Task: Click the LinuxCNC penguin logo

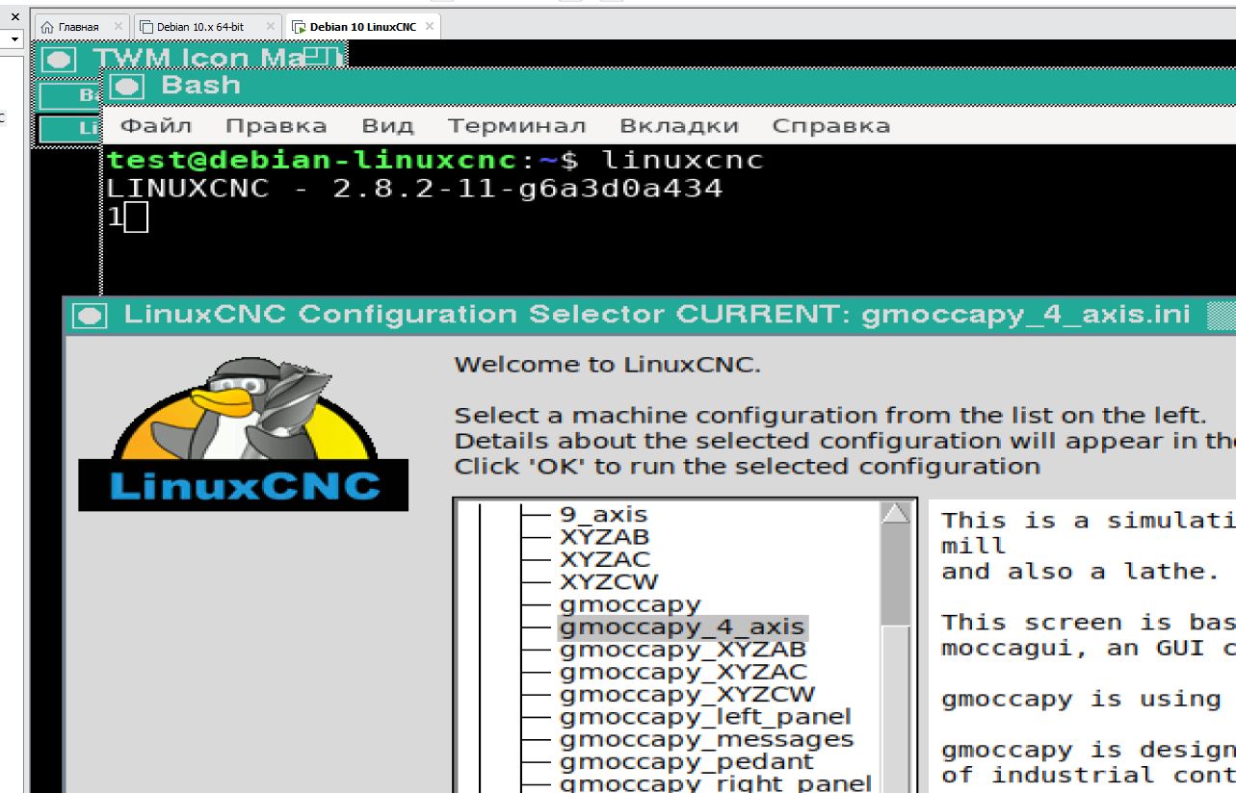Action: (x=243, y=433)
